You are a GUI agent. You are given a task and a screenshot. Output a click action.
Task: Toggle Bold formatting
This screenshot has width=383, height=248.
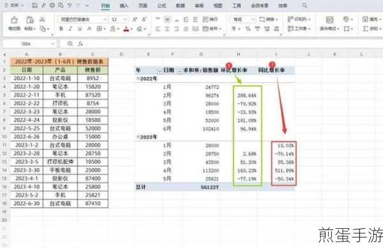click(61, 29)
